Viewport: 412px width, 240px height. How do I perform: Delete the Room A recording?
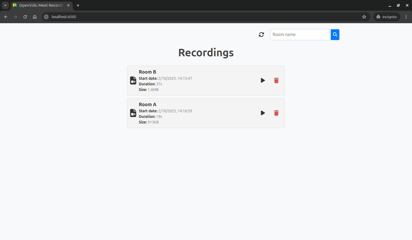pyautogui.click(x=276, y=113)
